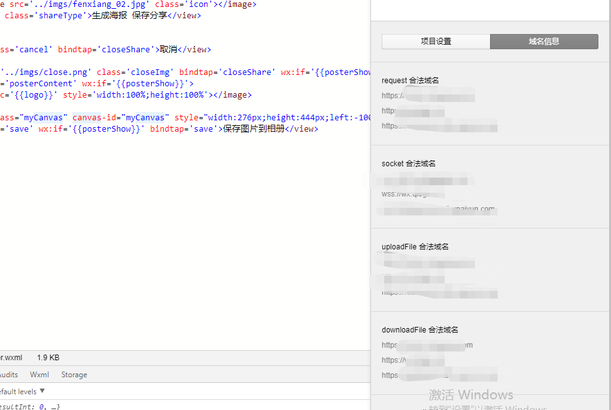
Task: Click the 'er.wxml' file name in status bar
Action: click(11, 357)
